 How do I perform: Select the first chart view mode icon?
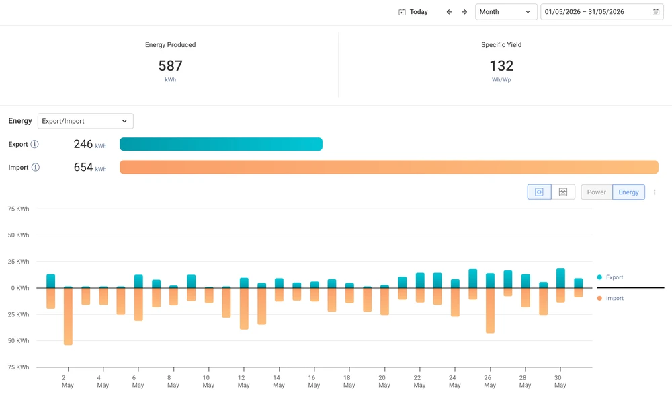539,192
